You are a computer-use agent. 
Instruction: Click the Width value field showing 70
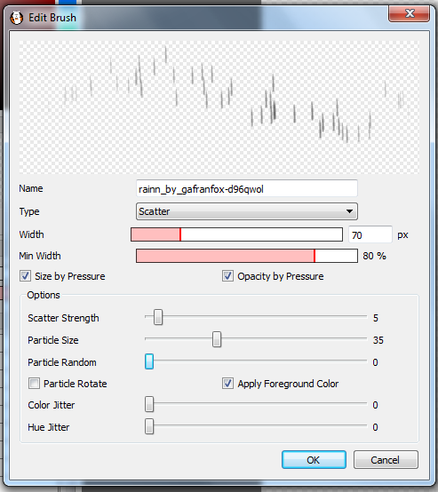370,235
